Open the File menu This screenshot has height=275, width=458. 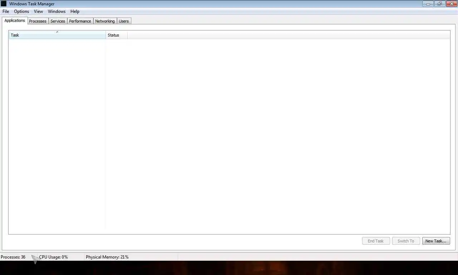click(x=6, y=11)
